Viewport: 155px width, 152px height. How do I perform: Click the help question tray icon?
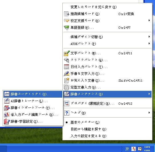(x=140, y=149)
